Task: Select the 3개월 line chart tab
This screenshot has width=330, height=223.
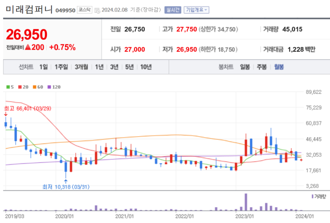Action: [82, 67]
